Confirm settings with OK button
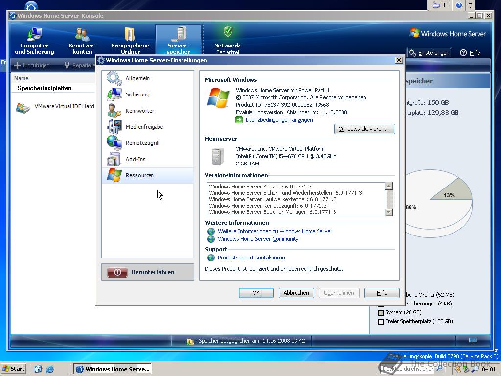 256,293
